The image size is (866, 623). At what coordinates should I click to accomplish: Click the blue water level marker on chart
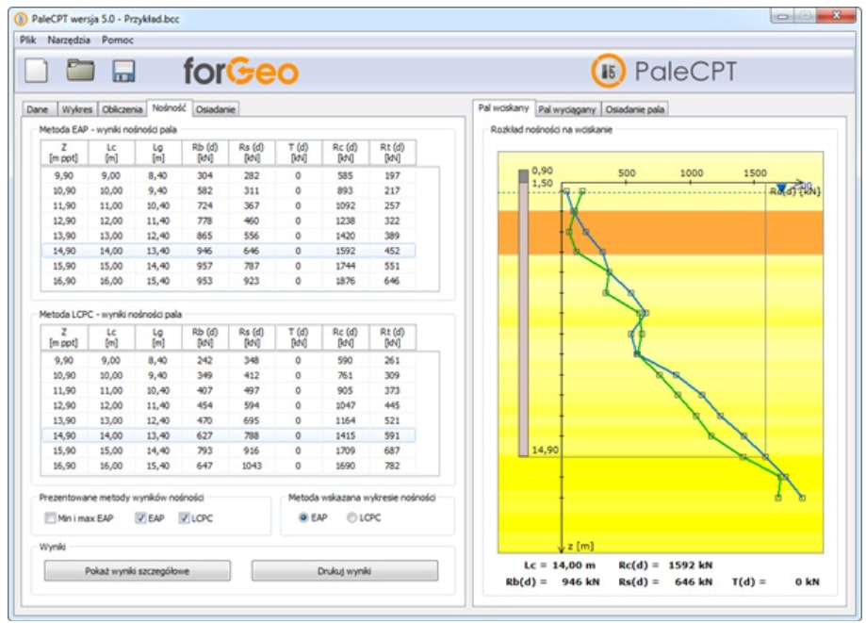click(x=781, y=189)
